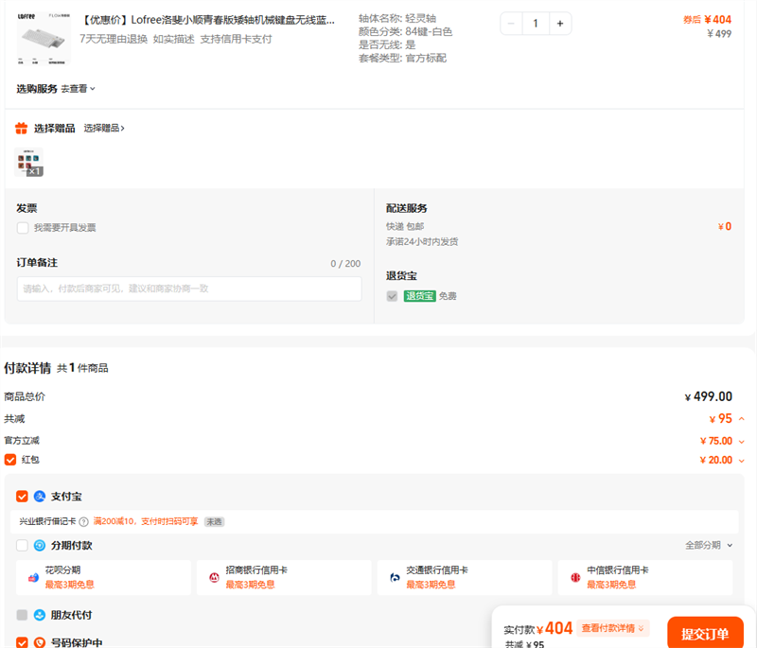Click the 分期付款 circular icon
The height and width of the screenshot is (648, 757).
pos(40,546)
